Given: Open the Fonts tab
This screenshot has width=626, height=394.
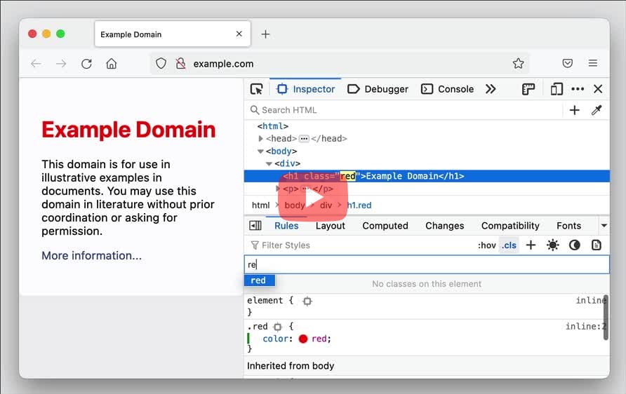Looking at the screenshot, I should pyautogui.click(x=568, y=226).
